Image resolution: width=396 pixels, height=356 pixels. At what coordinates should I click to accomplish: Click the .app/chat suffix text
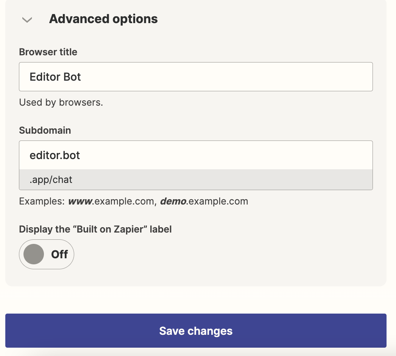tap(51, 180)
